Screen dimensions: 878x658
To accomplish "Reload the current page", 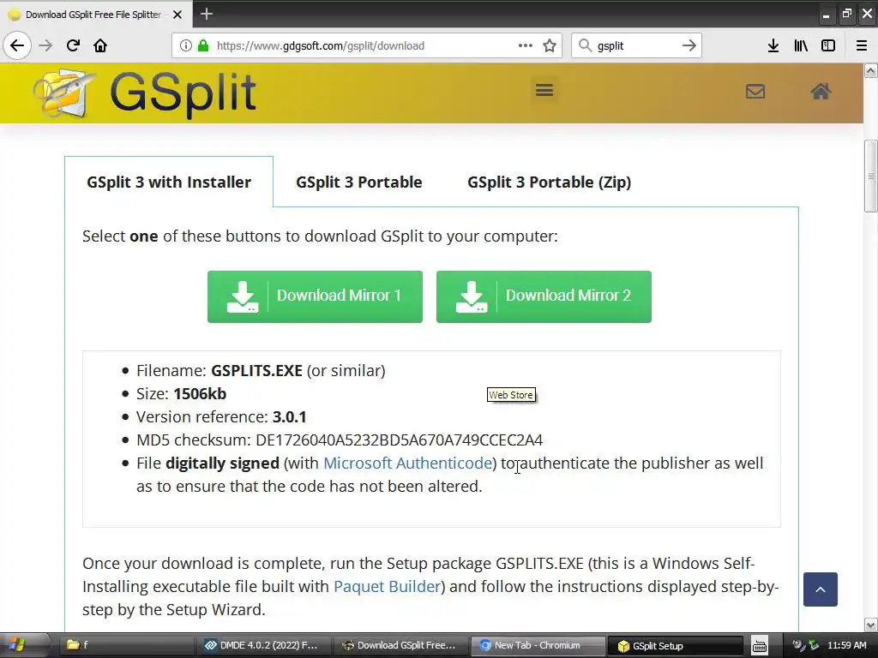I will click(x=73, y=45).
